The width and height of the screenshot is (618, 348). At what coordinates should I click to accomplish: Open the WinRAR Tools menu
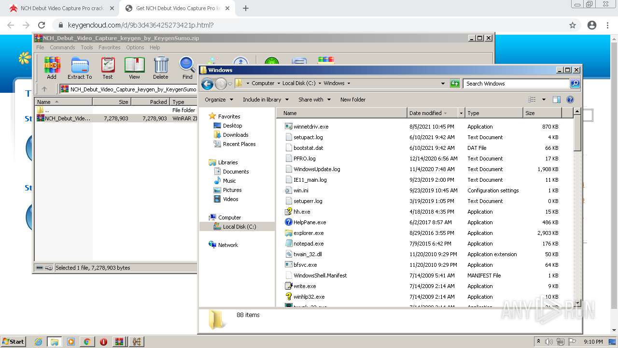tap(87, 47)
